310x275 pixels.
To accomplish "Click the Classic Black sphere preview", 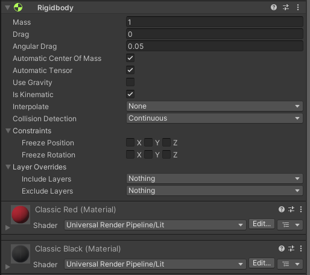I will click(21, 254).
